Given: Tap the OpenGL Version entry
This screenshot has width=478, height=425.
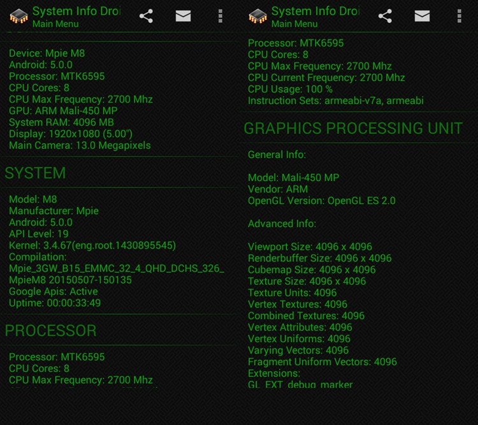Looking at the screenshot, I should coord(321,201).
